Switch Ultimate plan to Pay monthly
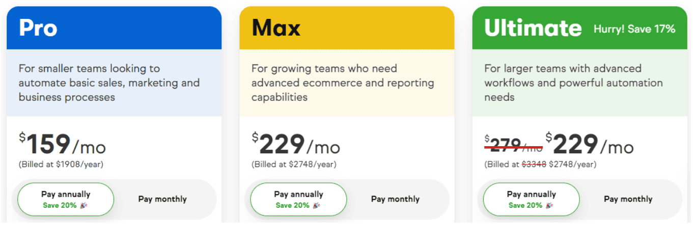The image size is (697, 248). click(x=628, y=199)
